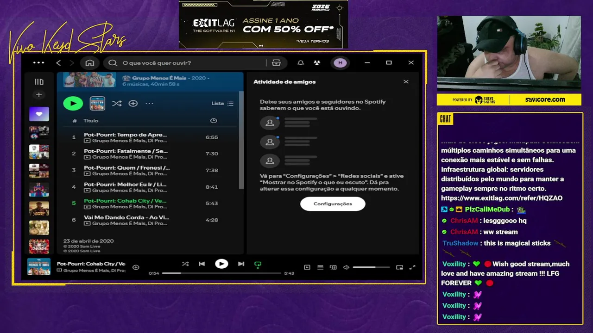Skip to the previous track
593x333 pixels.
pos(202,264)
